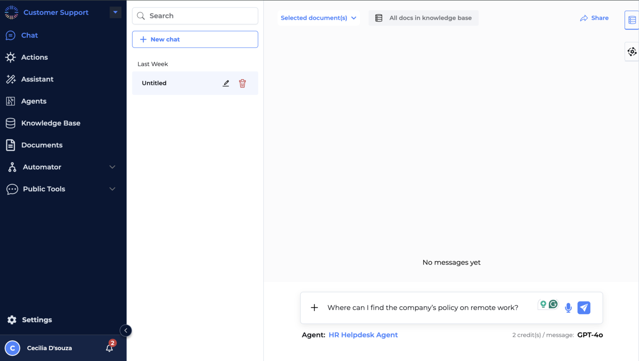Screen dimensions: 639x361
Task: Open the Selected document(s) dropdown
Action: click(x=319, y=18)
